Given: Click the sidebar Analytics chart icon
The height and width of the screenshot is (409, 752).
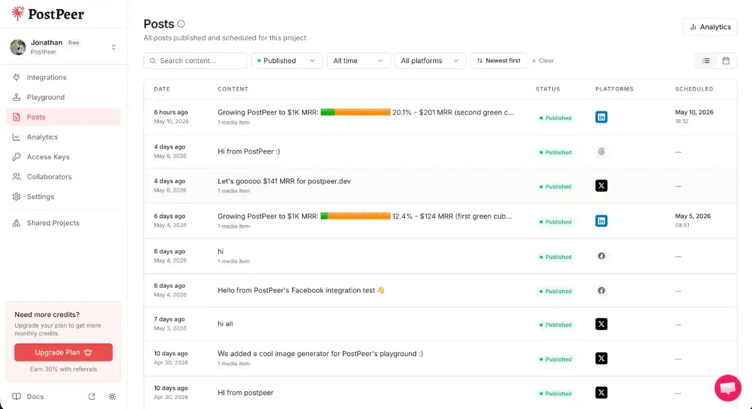Looking at the screenshot, I should (16, 137).
